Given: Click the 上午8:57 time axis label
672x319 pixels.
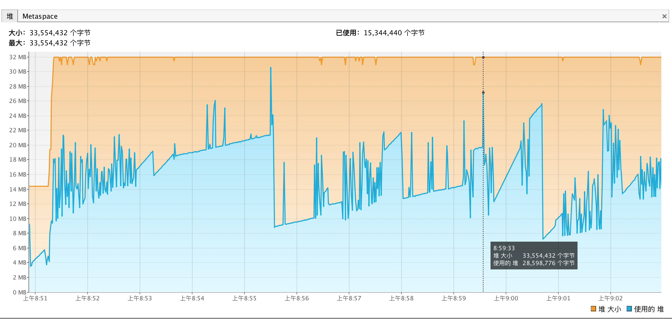Looking at the screenshot, I should (x=349, y=298).
